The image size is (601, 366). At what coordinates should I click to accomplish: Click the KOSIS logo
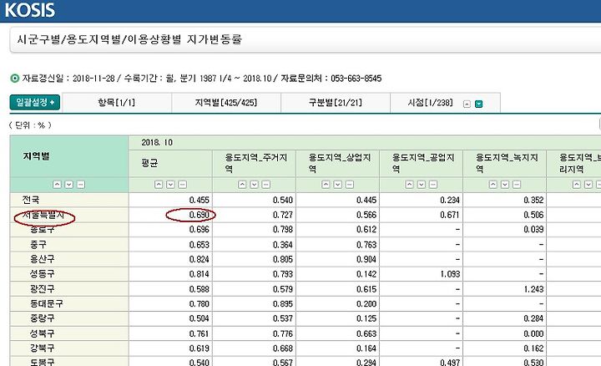(30, 10)
